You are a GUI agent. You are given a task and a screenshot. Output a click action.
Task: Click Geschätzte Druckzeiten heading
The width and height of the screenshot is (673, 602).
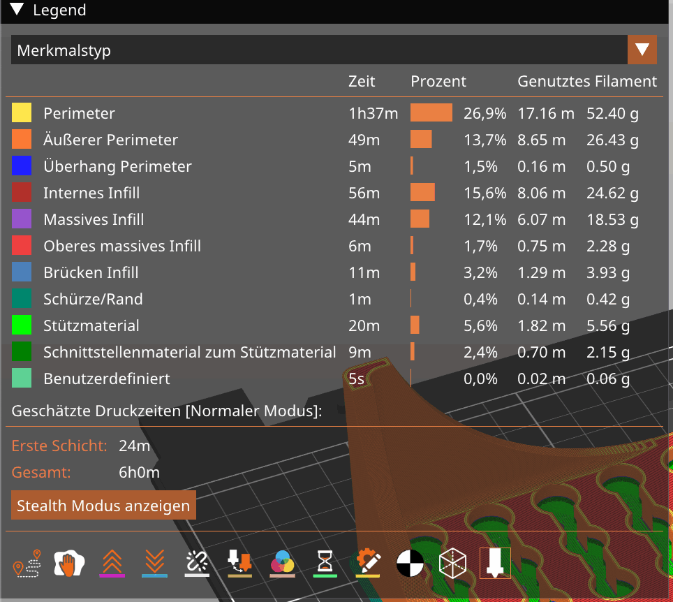click(x=167, y=411)
